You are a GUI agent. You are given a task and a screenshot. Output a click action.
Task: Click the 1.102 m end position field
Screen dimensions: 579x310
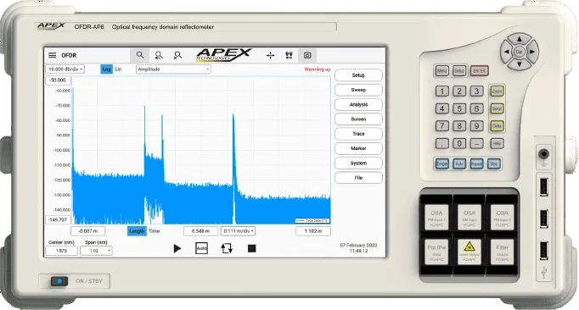313,231
